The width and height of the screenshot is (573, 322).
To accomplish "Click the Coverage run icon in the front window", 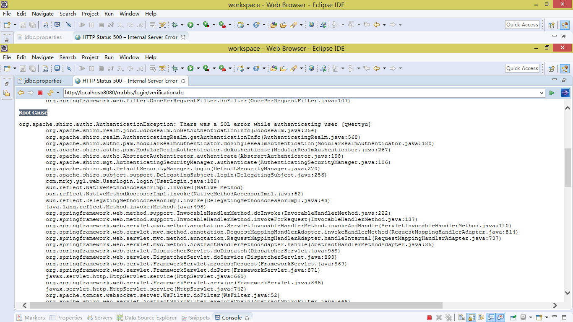I will 206,68.
